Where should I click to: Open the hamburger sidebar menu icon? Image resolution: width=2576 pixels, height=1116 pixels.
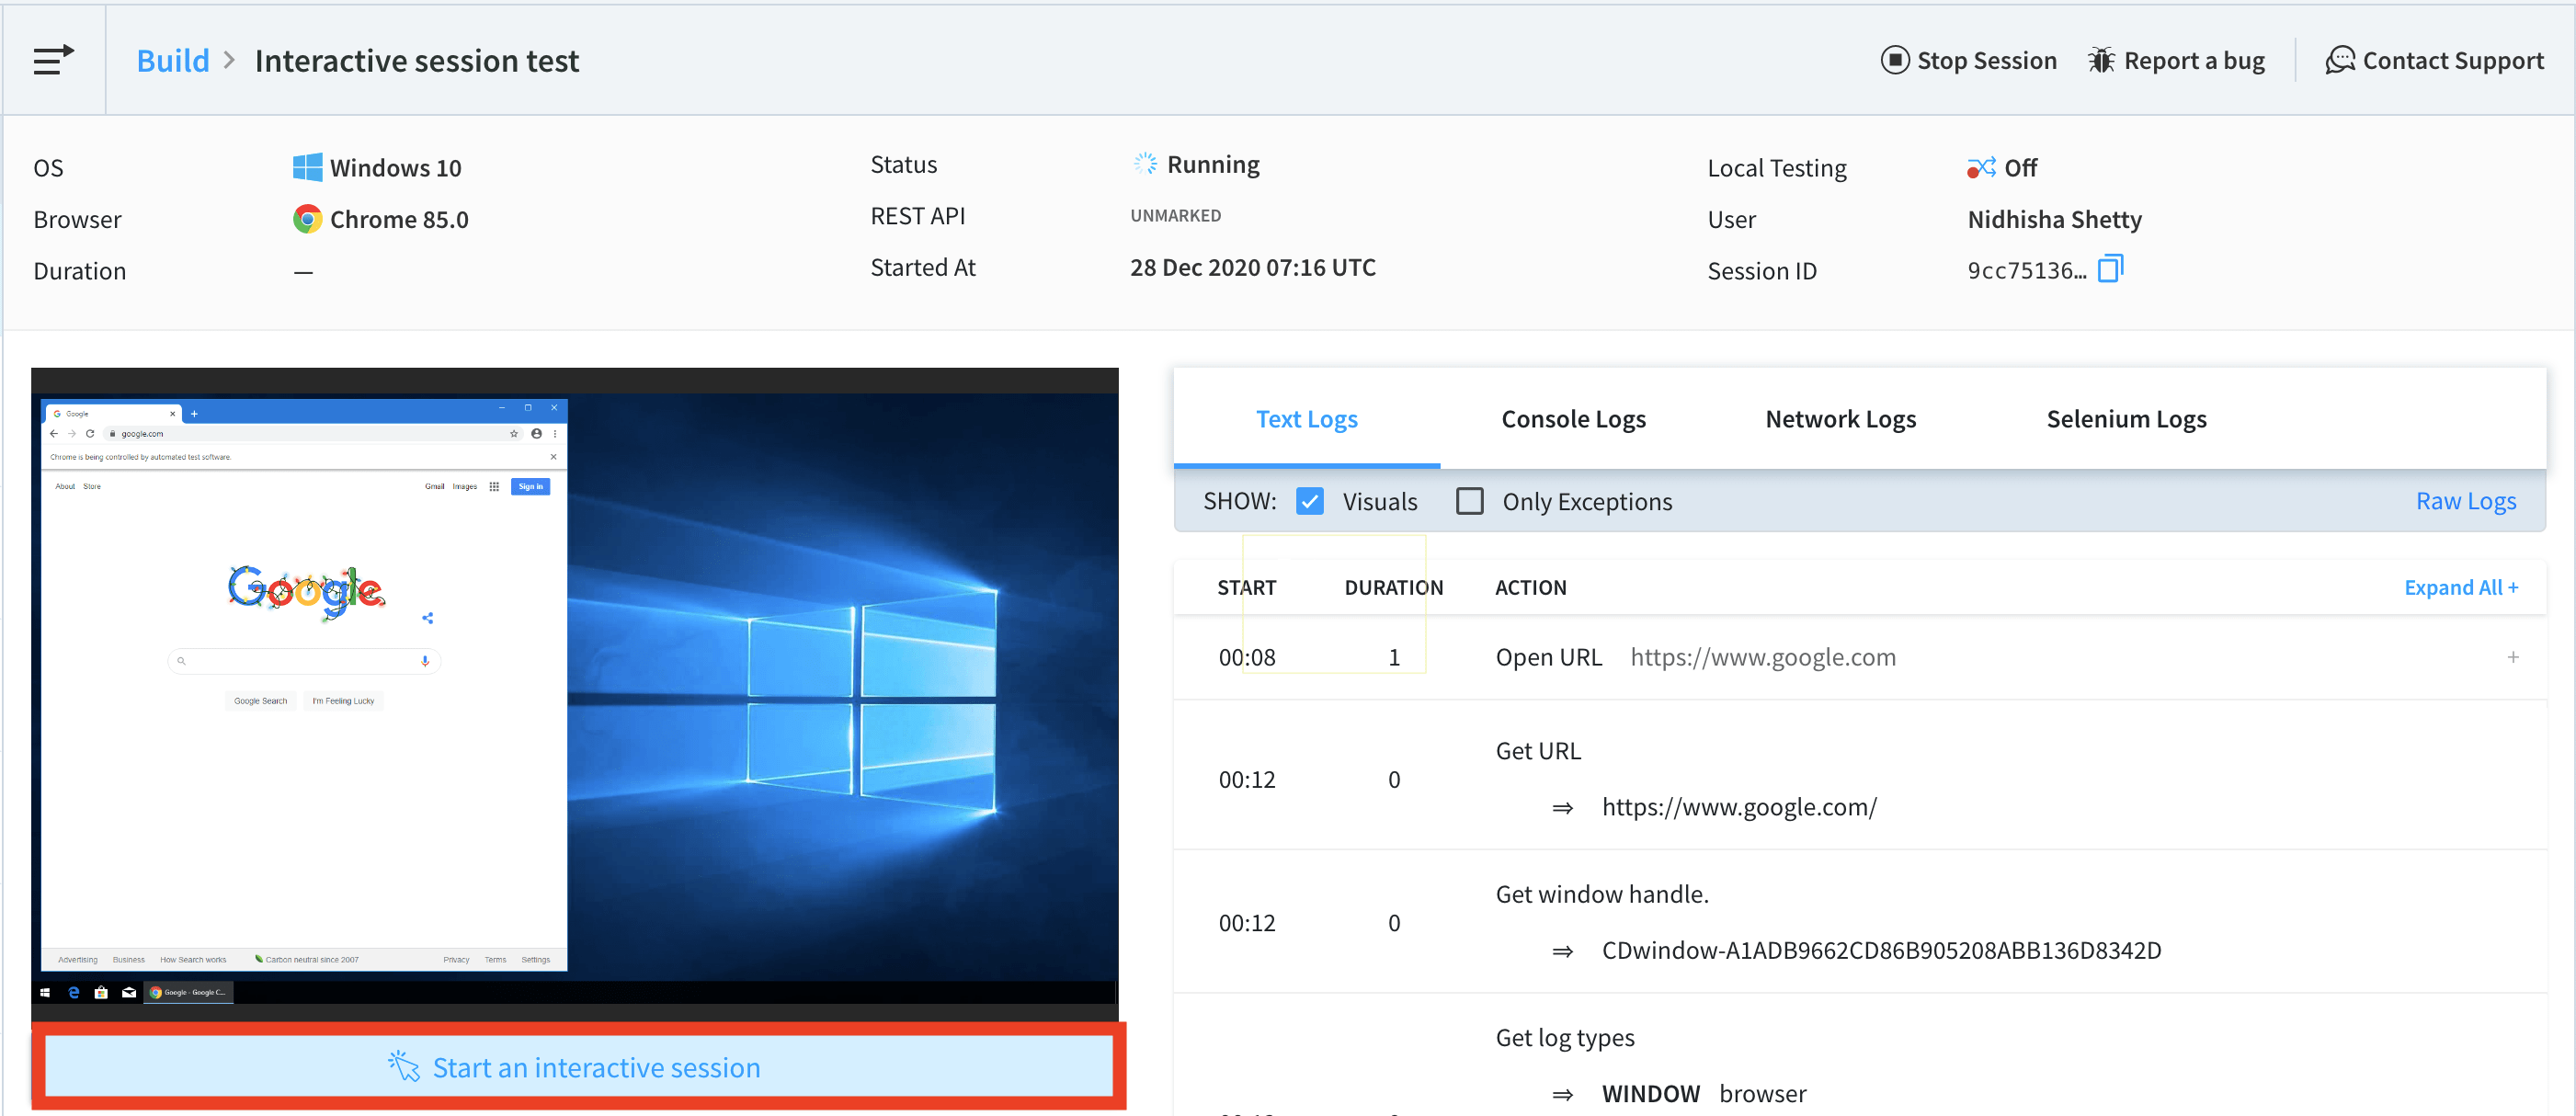(53, 60)
